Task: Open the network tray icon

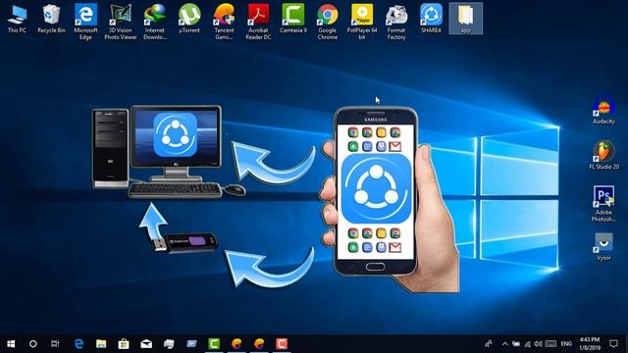Action: coord(528,344)
